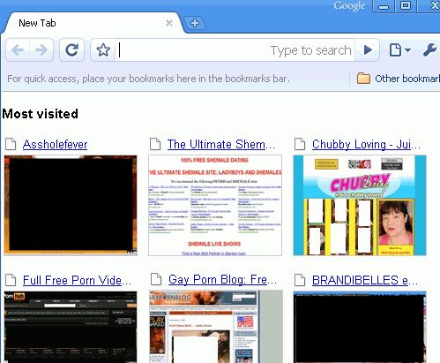This screenshot has width=440, height=363.
Task: Click the page icon beside BRANDIBELLES link
Action: point(300,280)
